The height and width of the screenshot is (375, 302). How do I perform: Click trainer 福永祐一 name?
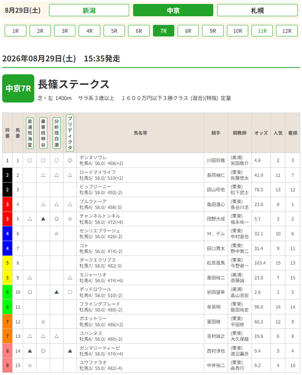240,222
